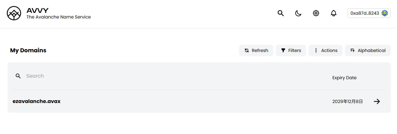Click the AVVY title text
The width and height of the screenshot is (397, 134).
37,10
